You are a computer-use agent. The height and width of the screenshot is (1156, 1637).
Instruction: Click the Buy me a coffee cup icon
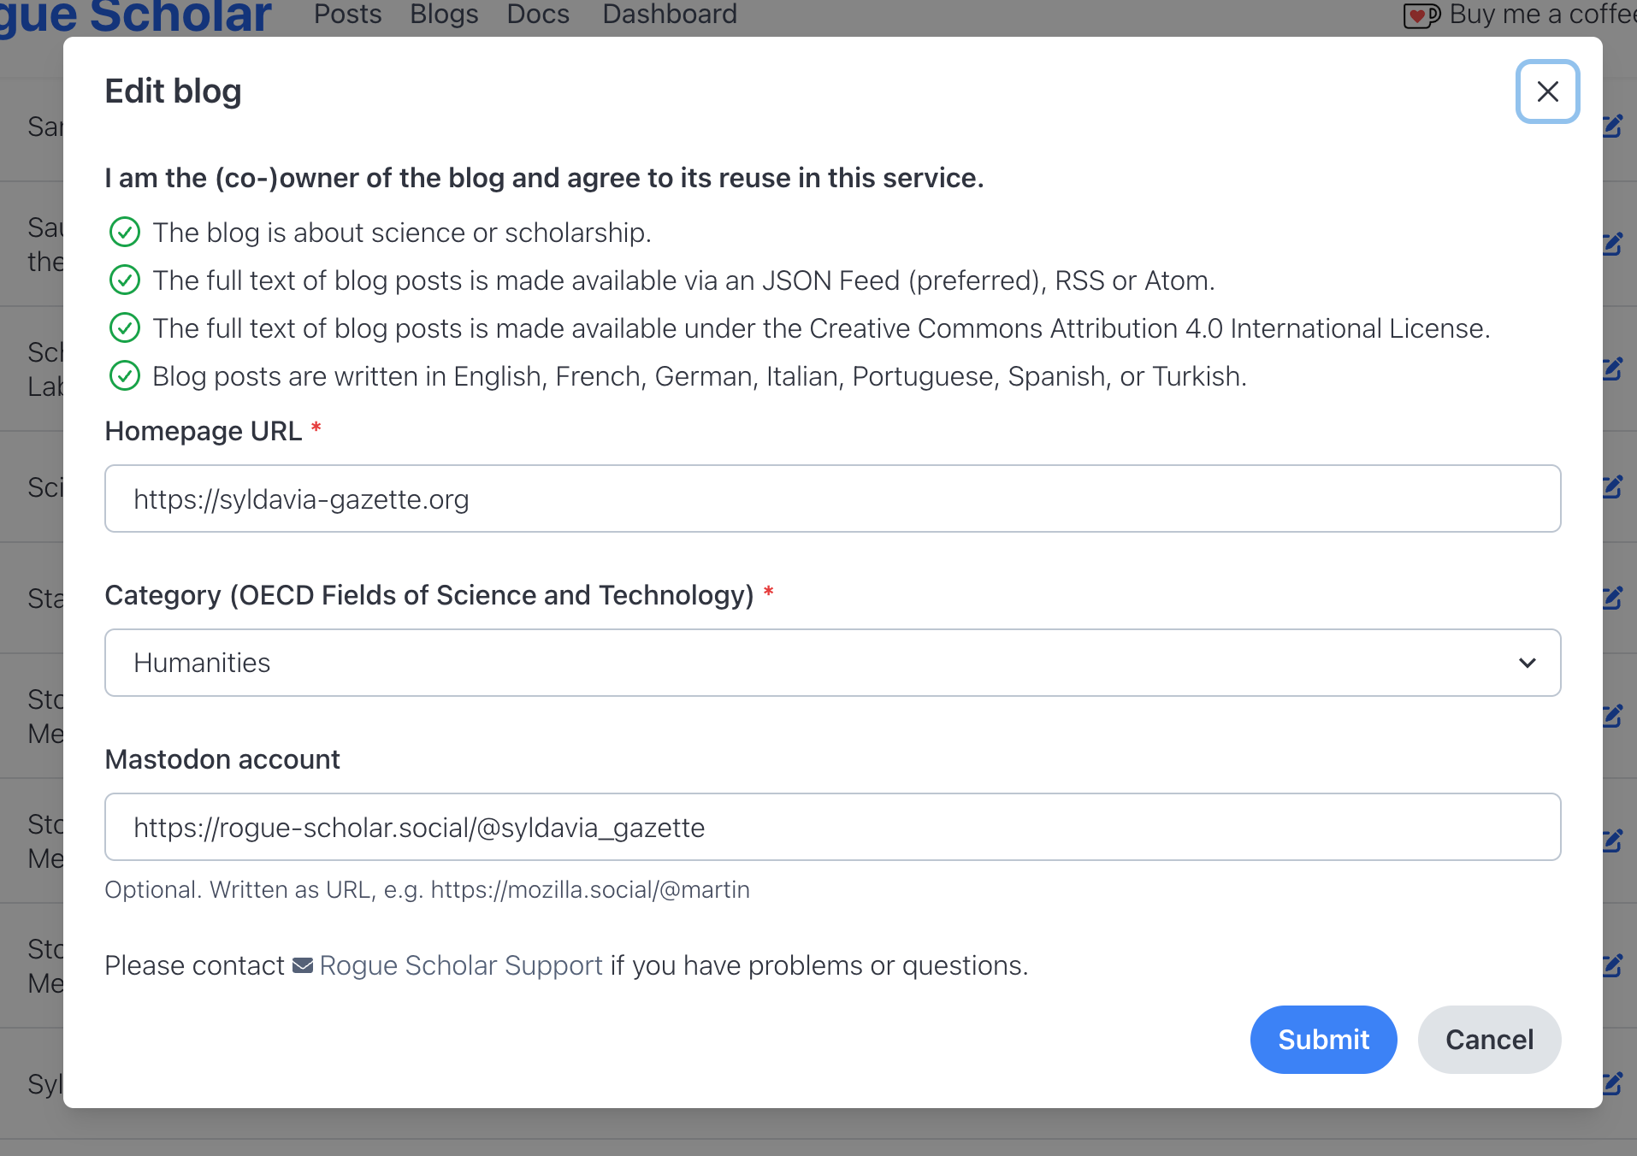point(1421,15)
